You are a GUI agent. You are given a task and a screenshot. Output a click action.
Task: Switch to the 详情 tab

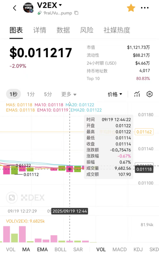pos(40,30)
